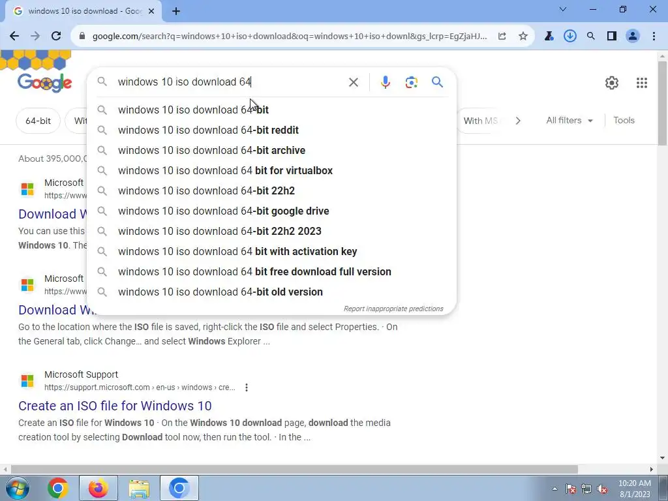Share this page via address bar icon
Screen dimensions: 668x501
point(502,37)
